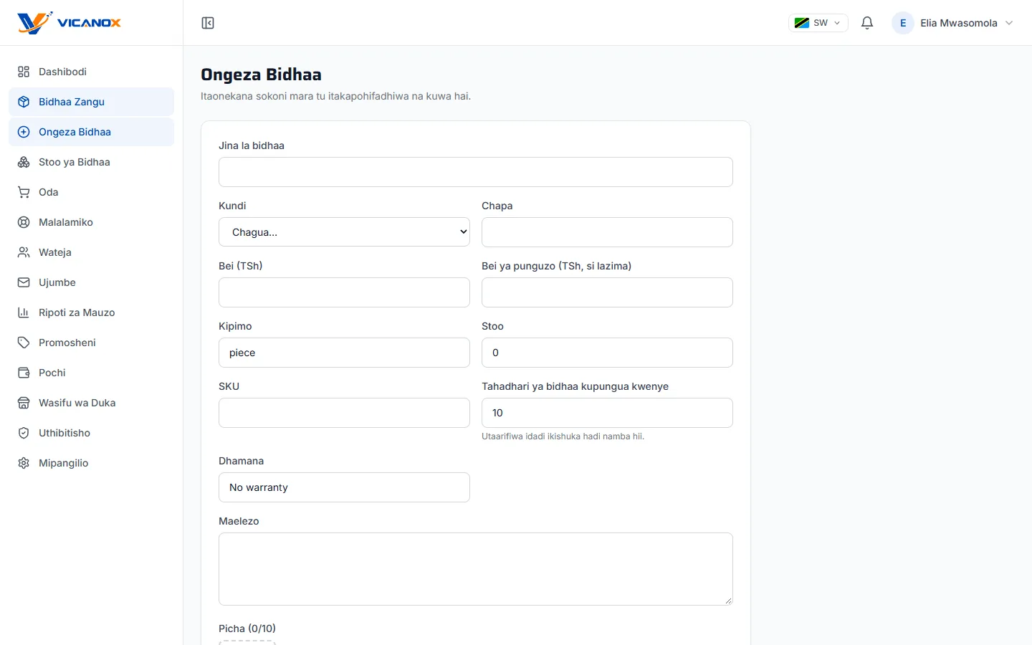Image resolution: width=1032 pixels, height=645 pixels.
Task: Click the Stoo ya Bidhaa boxes icon
Action: click(24, 162)
